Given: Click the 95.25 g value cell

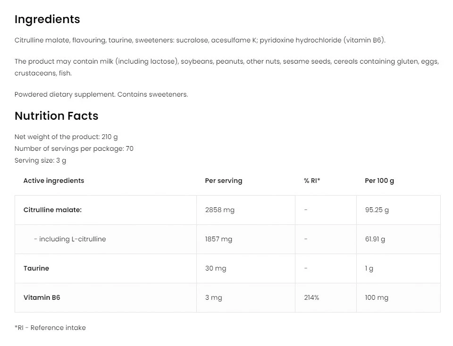Looking at the screenshot, I should [377, 210].
